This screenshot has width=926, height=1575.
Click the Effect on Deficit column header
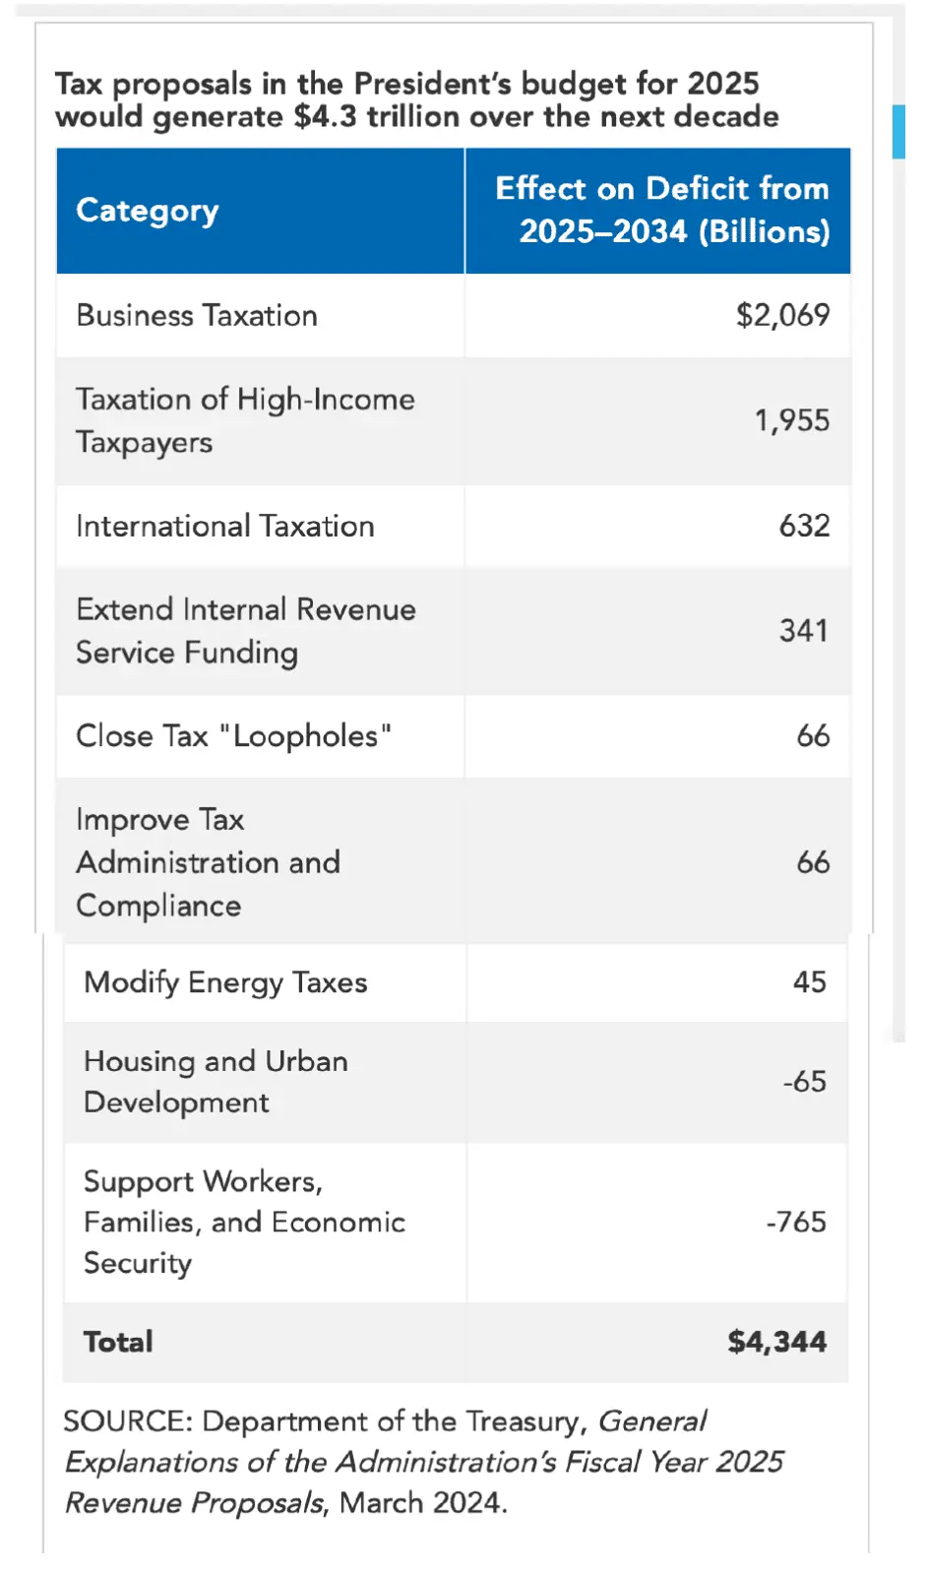[662, 210]
